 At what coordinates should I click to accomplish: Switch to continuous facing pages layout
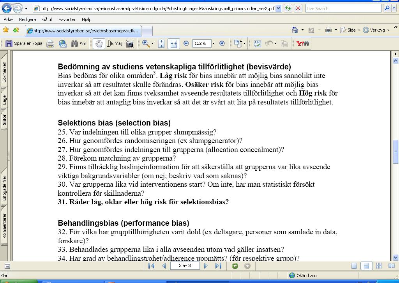click(x=379, y=266)
